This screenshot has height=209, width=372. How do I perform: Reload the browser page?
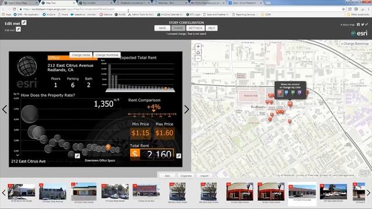[x=14, y=9]
